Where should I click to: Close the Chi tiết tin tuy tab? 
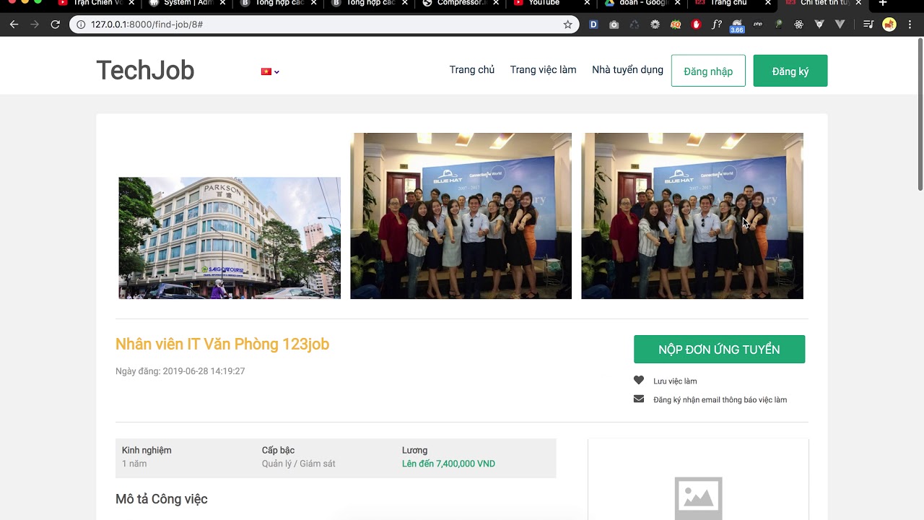858,3
